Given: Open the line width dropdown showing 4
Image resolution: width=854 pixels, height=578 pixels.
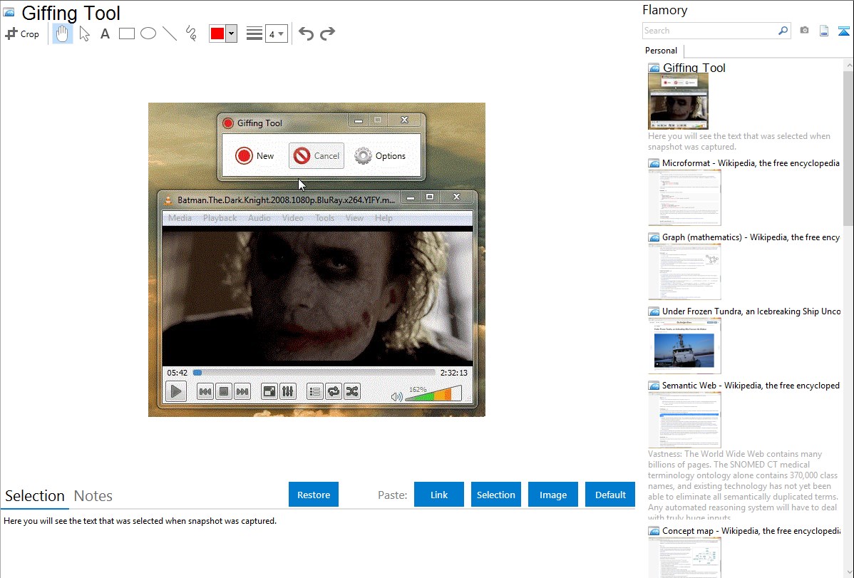Looking at the screenshot, I should (276, 33).
